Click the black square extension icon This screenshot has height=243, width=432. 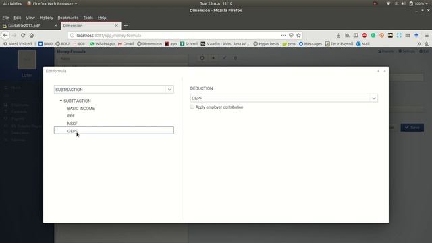pyautogui.click(x=390, y=35)
